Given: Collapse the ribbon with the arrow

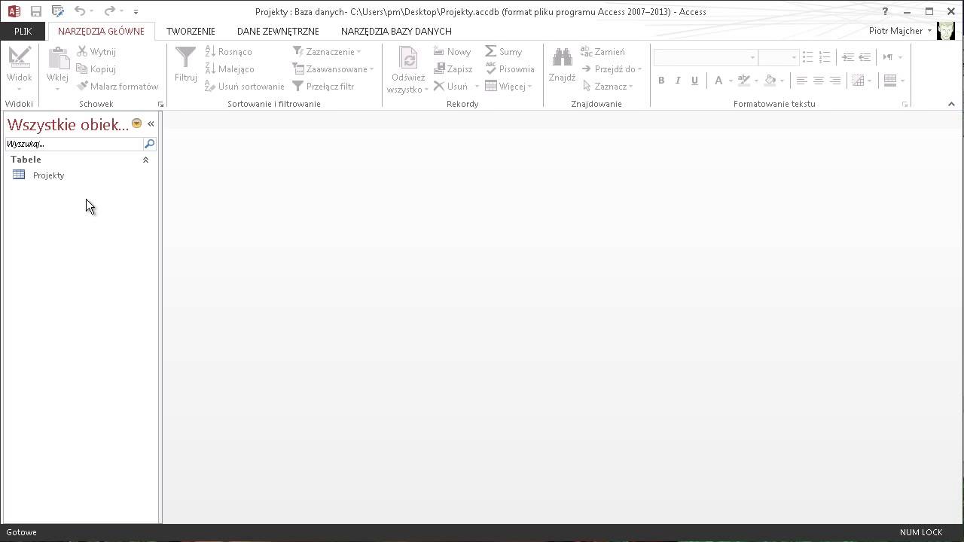Looking at the screenshot, I should (951, 104).
